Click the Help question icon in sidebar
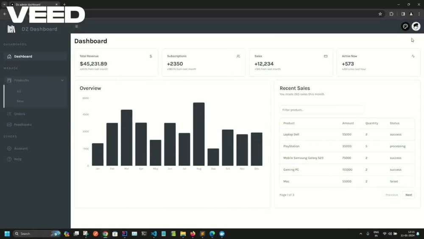 tap(9, 159)
